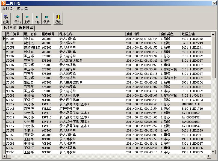Move up one record with 上移
The height and width of the screenshot is (161, 218).
click(27, 19)
